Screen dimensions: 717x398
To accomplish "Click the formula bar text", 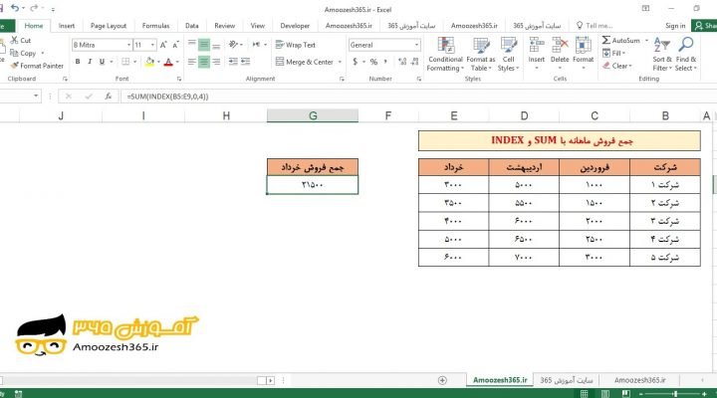I will click(167, 97).
